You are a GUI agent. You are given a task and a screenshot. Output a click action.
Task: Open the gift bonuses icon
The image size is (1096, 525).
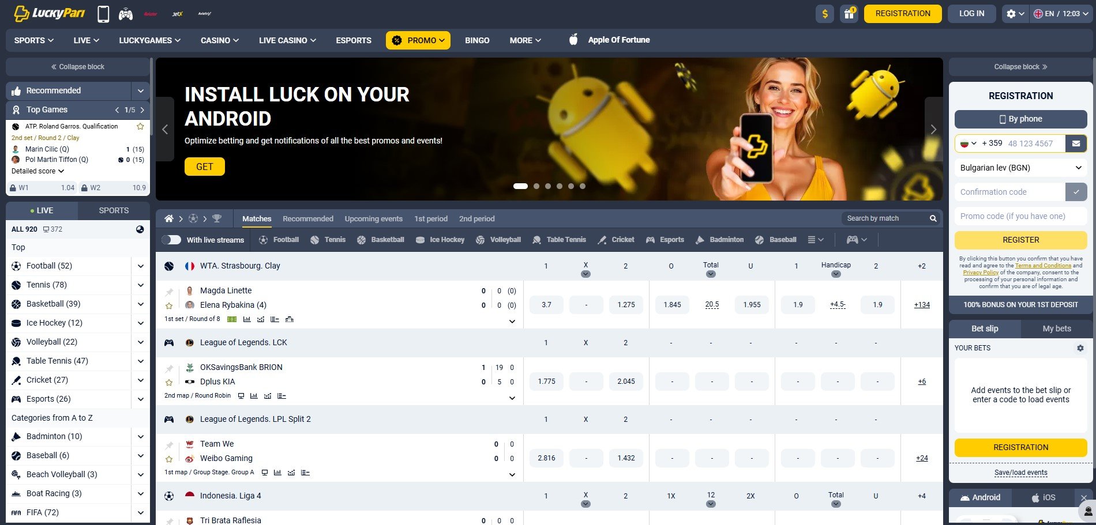click(849, 14)
